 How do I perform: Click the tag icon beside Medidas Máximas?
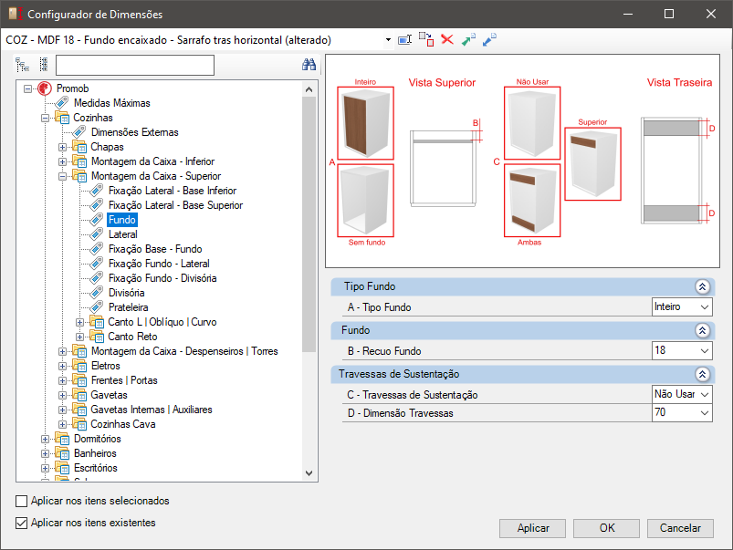point(62,103)
